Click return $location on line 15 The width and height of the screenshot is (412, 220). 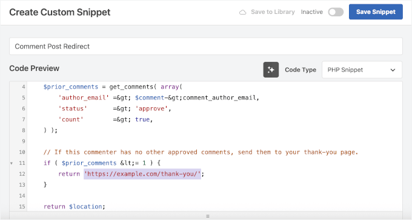tap(74, 207)
